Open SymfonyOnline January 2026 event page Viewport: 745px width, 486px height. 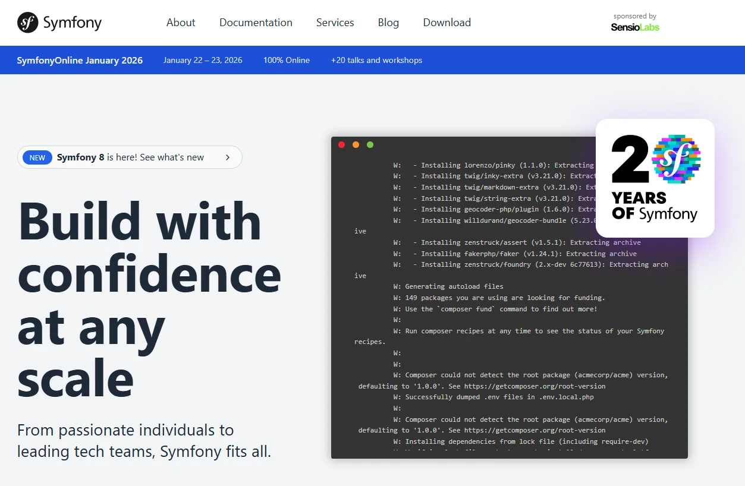tap(80, 60)
